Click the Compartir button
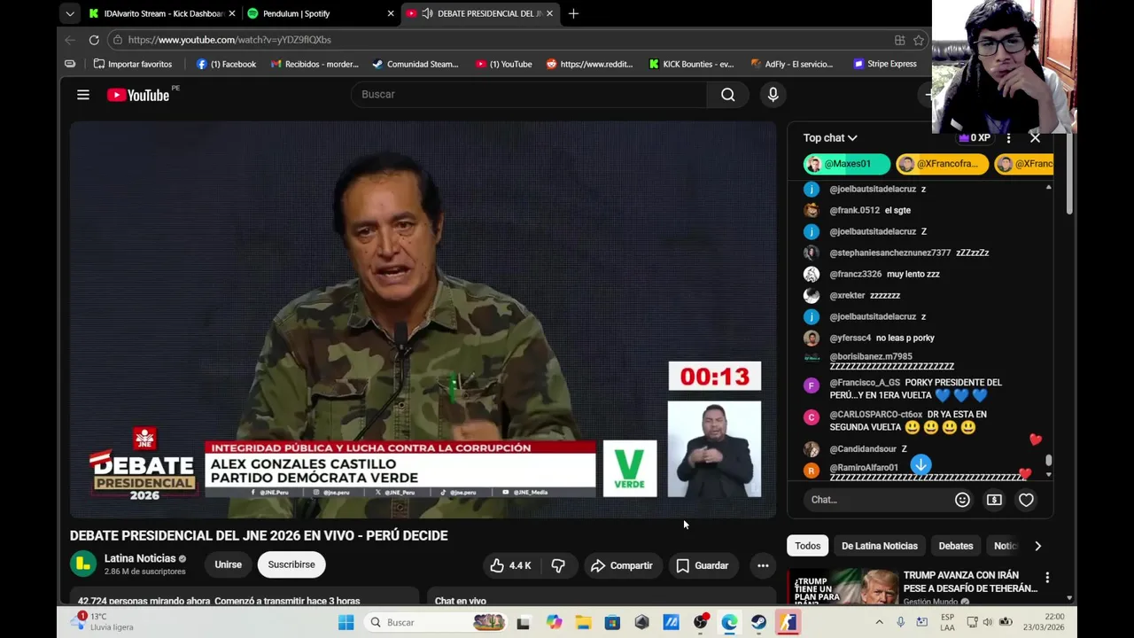 point(622,565)
